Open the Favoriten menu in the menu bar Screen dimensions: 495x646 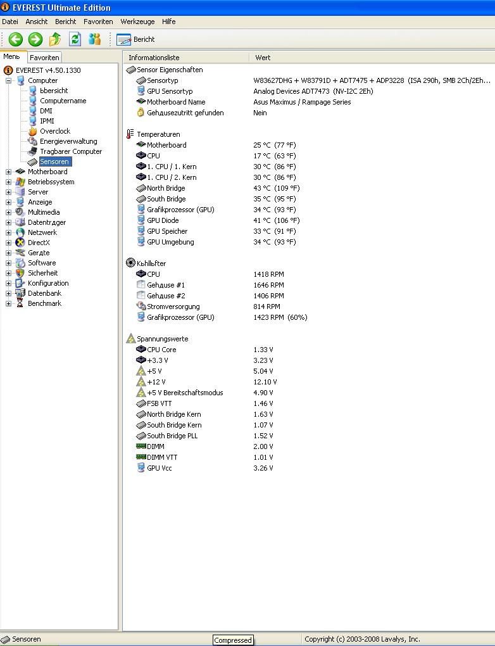(x=98, y=22)
